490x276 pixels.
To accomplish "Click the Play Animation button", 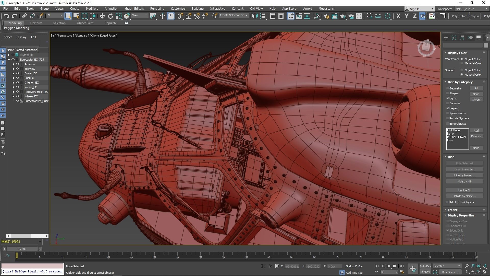I will (389, 266).
